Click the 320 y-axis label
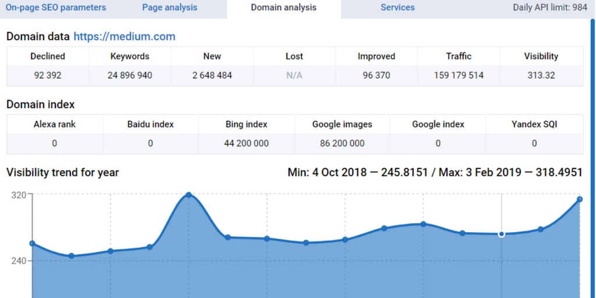 click(19, 194)
